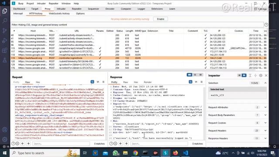Image resolution: width=279 pixels, height=157 pixels.
Task: Open Visual Studio Code from the taskbar
Action: [x=186, y=153]
